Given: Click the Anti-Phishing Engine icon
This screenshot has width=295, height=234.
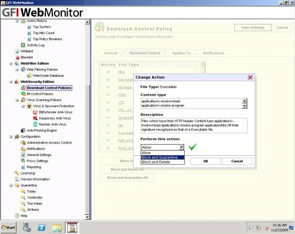Looking at the screenshot, I should [23, 130].
